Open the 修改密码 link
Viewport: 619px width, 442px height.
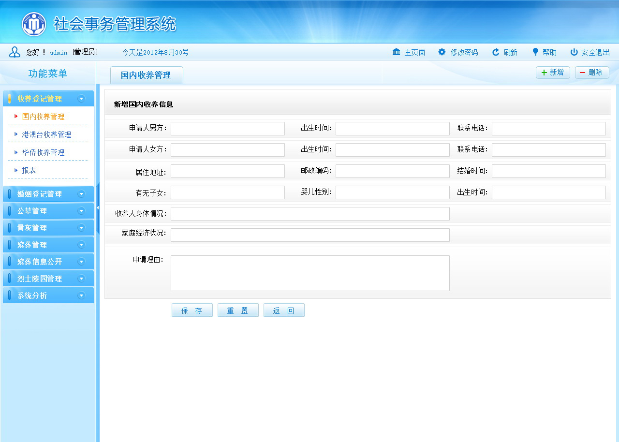click(x=464, y=52)
